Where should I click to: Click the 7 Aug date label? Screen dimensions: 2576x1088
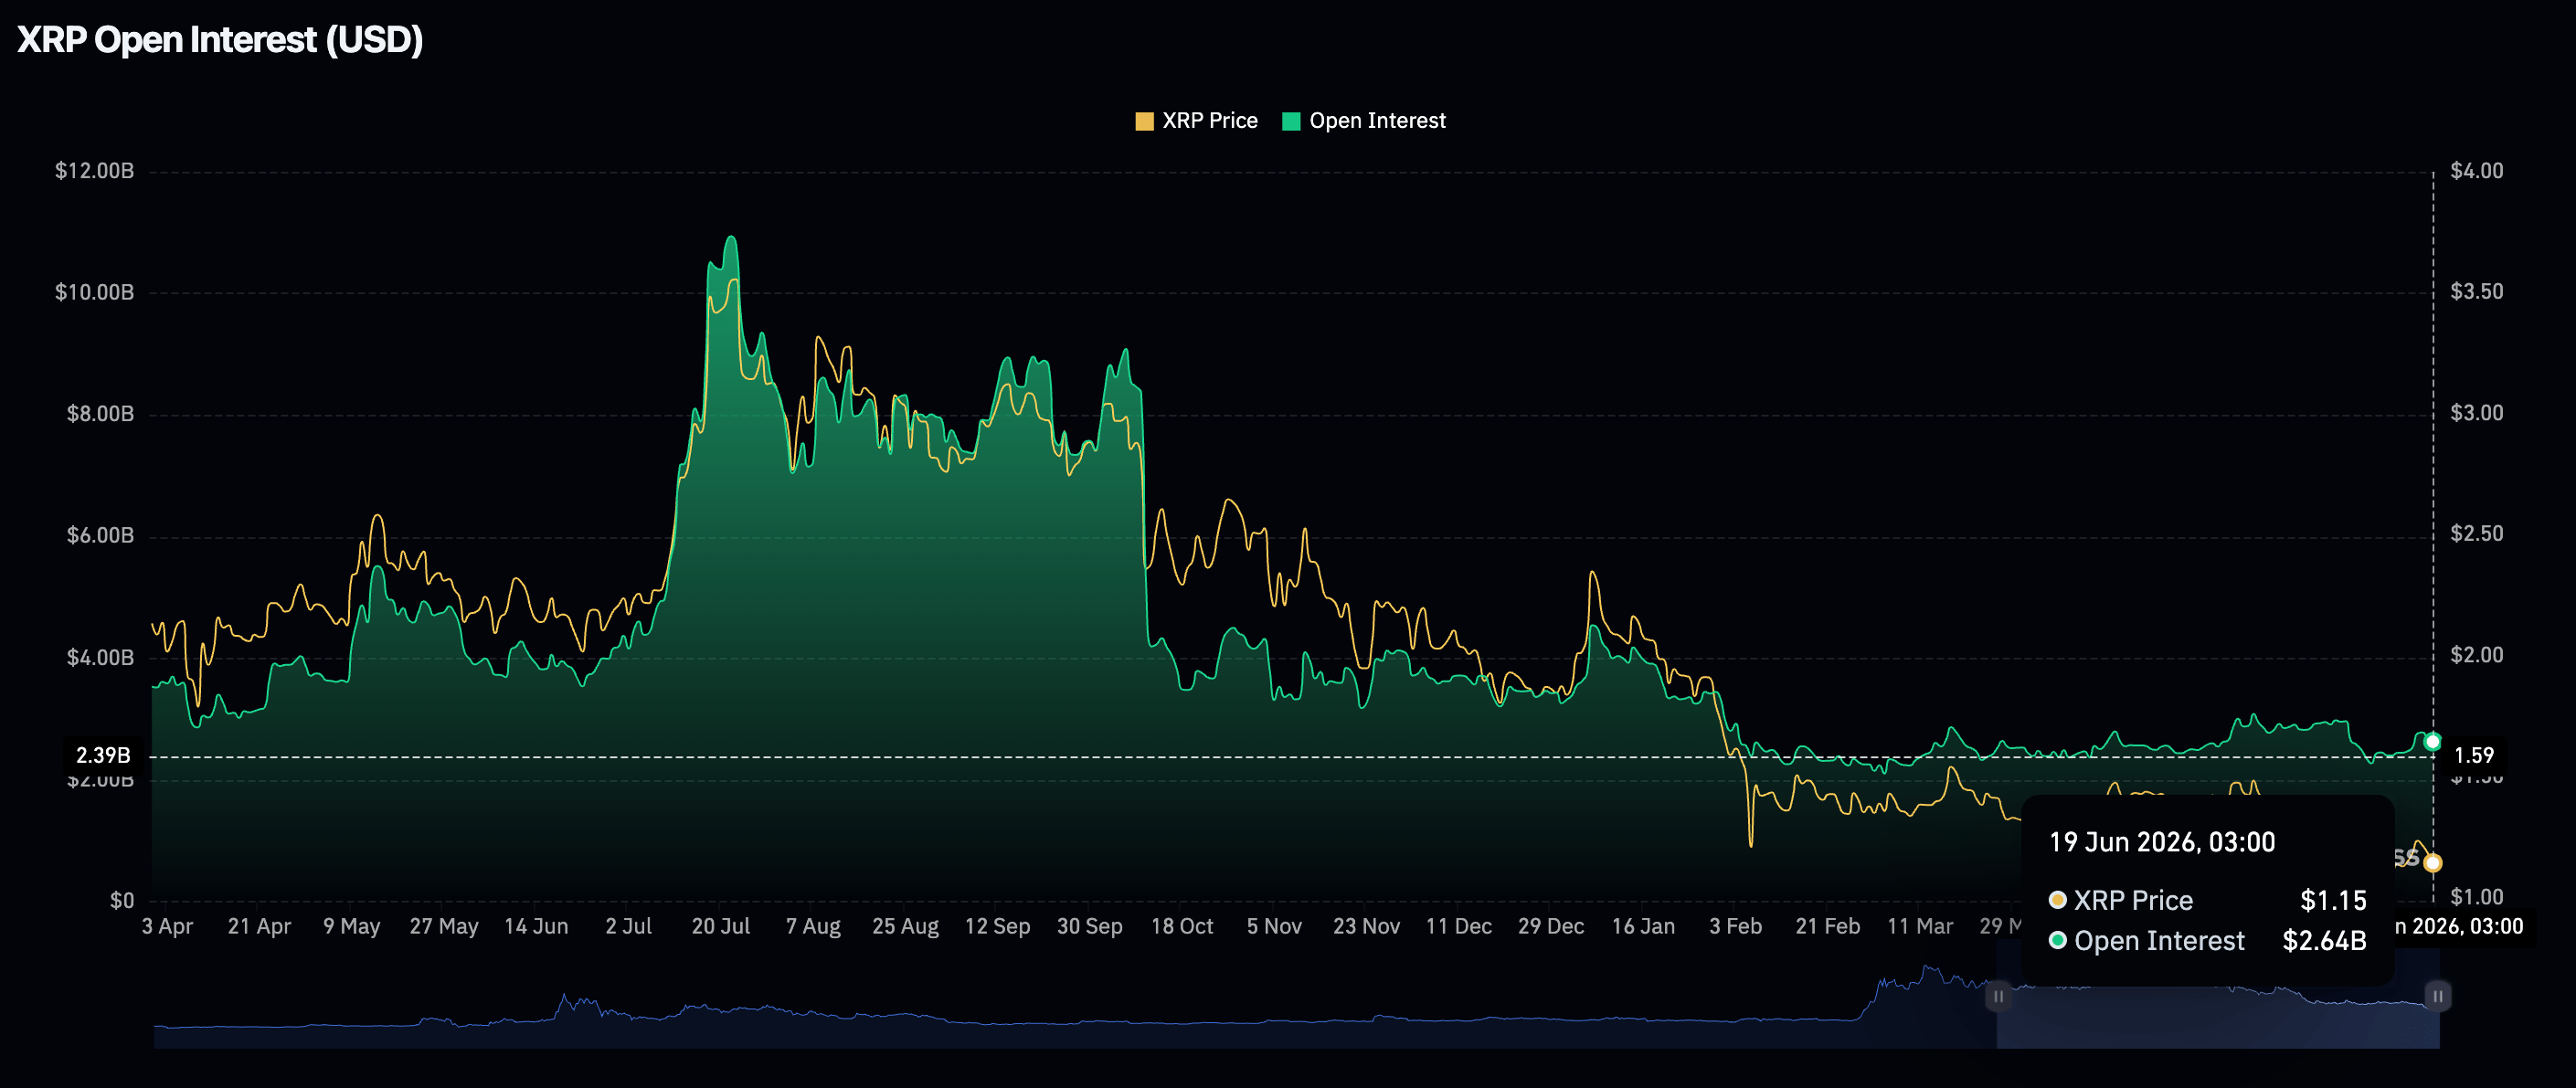(813, 927)
